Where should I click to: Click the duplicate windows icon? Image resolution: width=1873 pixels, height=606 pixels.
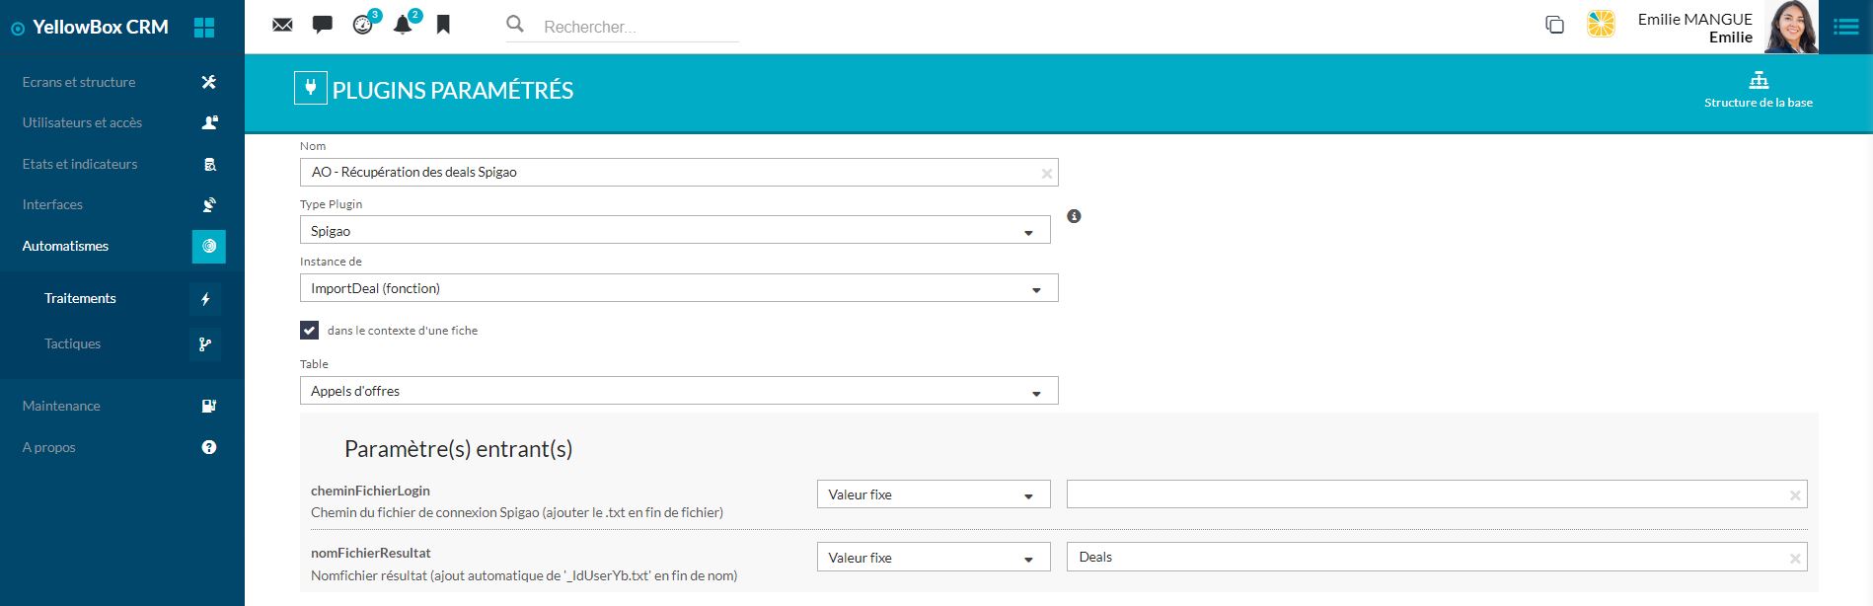click(x=1554, y=26)
